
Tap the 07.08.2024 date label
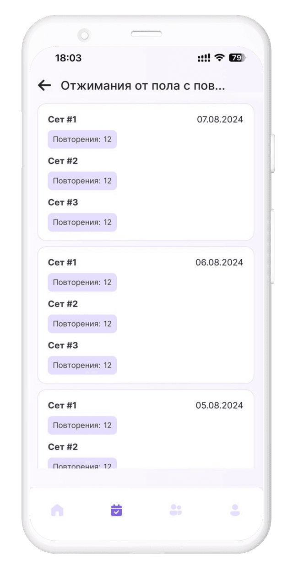220,120
